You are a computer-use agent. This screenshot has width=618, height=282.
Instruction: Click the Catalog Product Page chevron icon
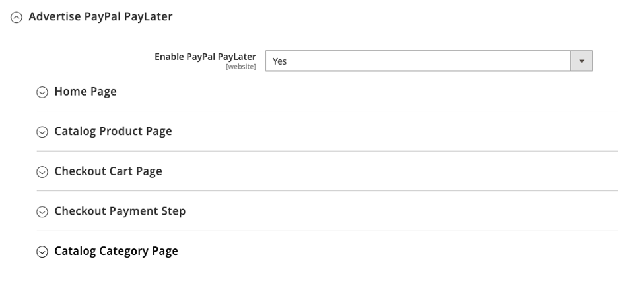(42, 132)
